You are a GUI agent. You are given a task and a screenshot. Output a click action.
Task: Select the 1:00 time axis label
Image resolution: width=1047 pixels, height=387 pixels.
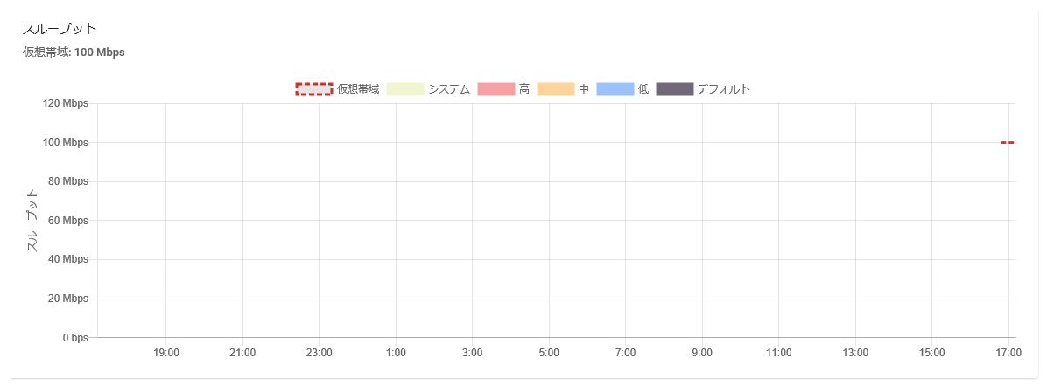coord(396,352)
